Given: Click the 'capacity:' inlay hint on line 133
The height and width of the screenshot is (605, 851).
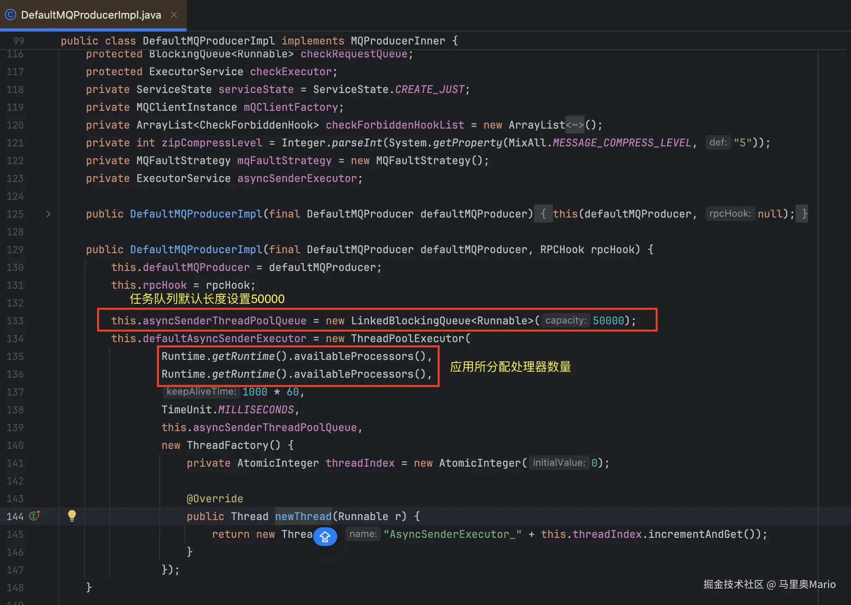Looking at the screenshot, I should [x=565, y=321].
